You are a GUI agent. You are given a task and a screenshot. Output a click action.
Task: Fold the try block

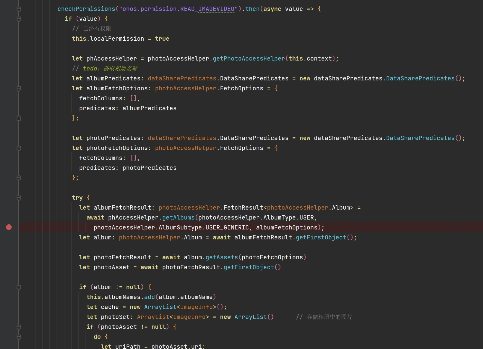[x=19, y=198]
